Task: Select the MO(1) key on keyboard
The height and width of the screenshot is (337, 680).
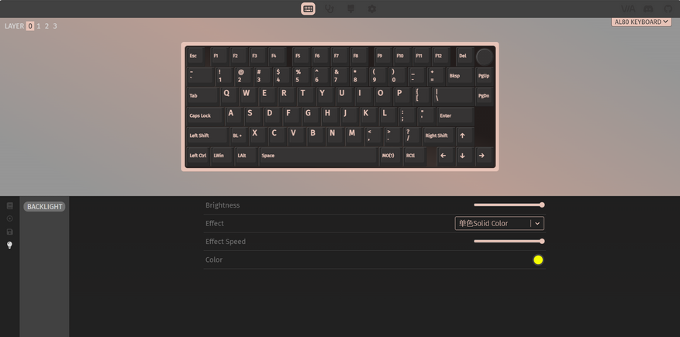Action: 390,156
